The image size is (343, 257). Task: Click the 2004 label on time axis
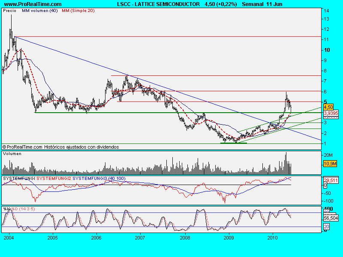pyautogui.click(x=9, y=238)
